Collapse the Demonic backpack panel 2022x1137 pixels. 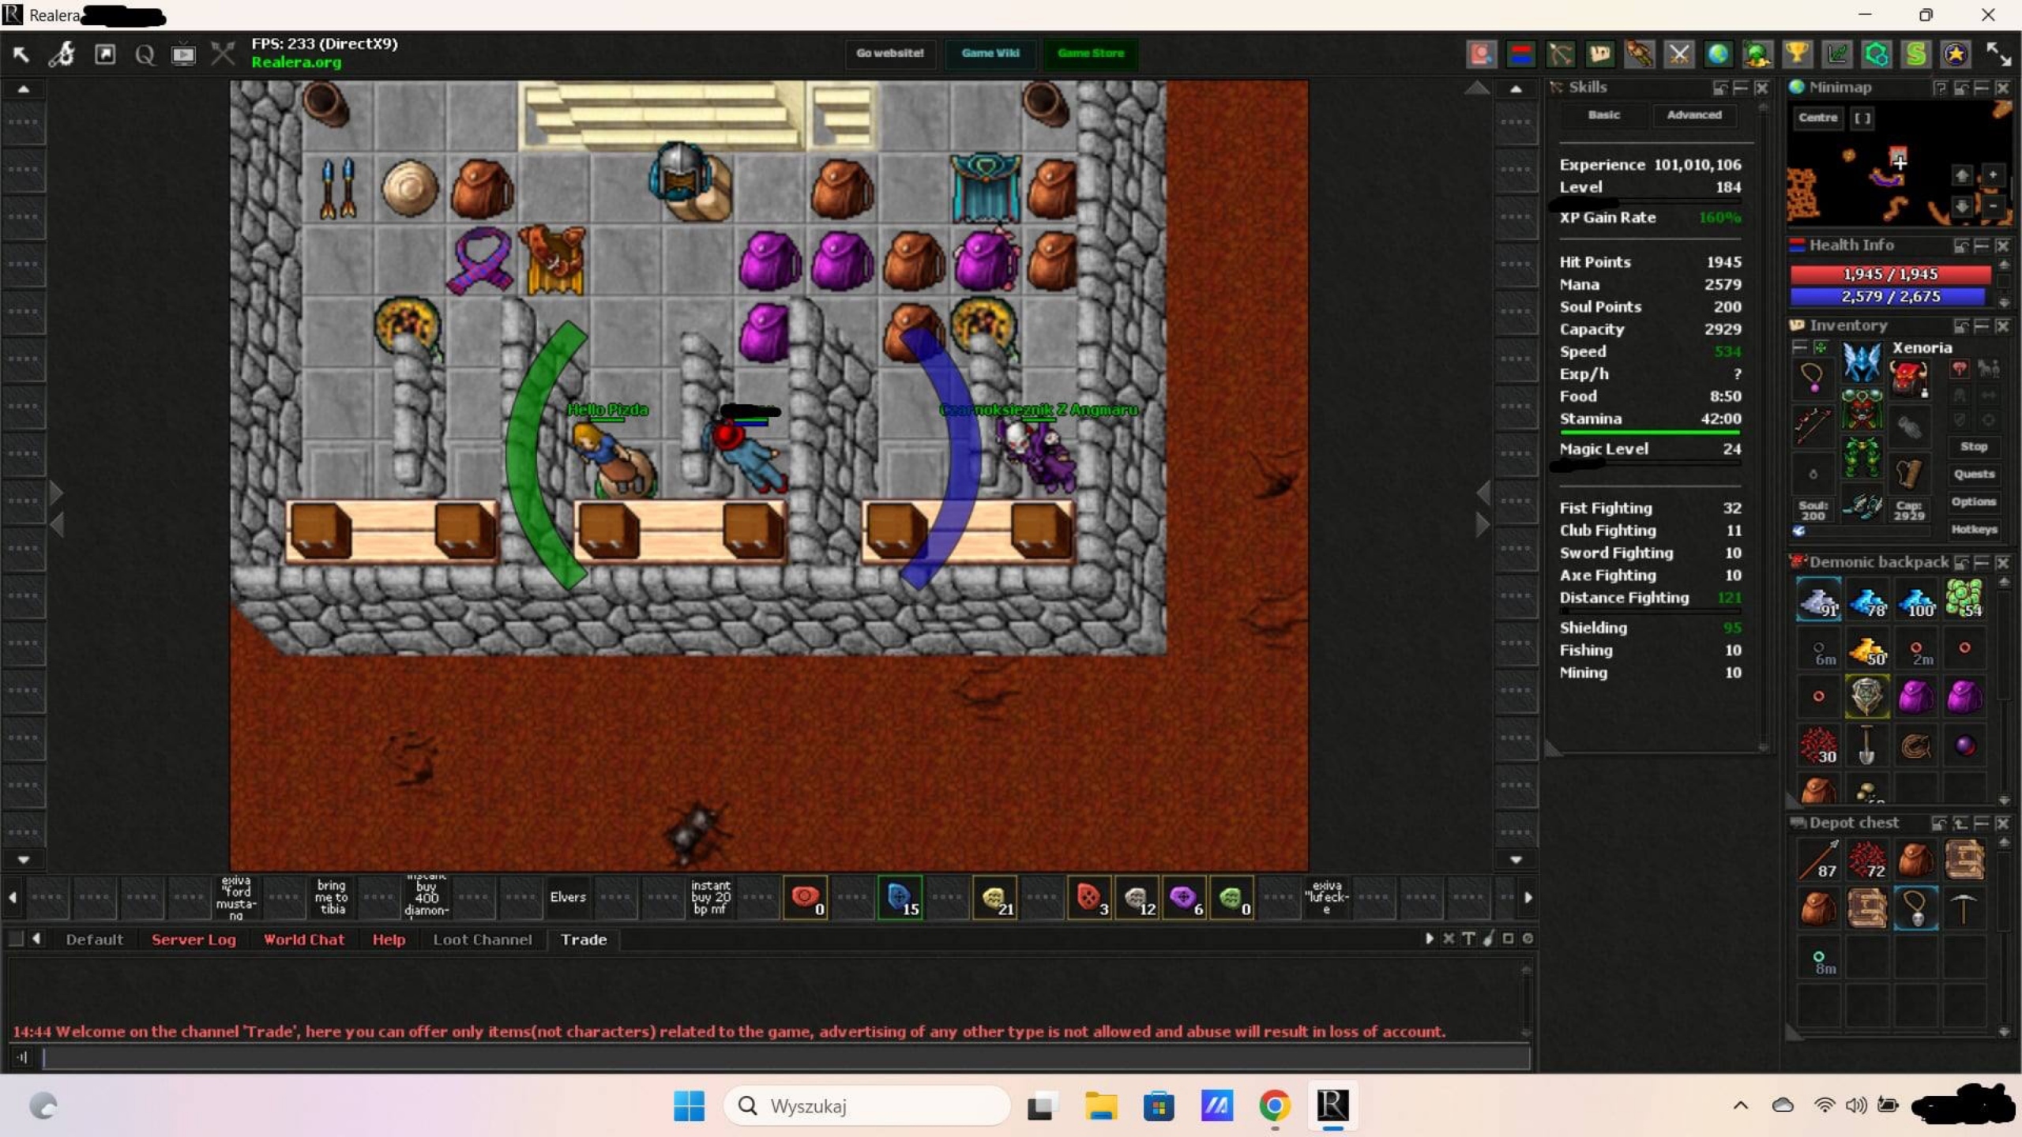point(1981,562)
